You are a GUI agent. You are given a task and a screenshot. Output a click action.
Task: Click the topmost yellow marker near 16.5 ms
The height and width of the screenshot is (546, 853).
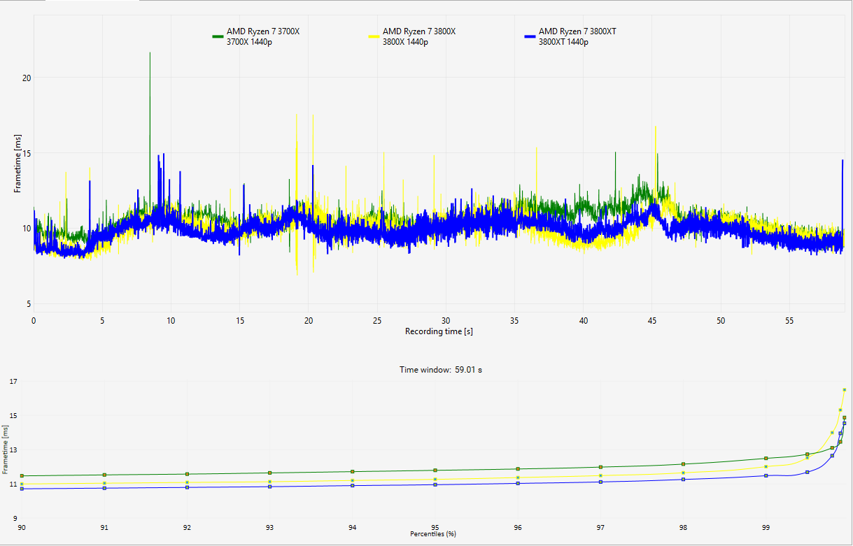(x=845, y=389)
